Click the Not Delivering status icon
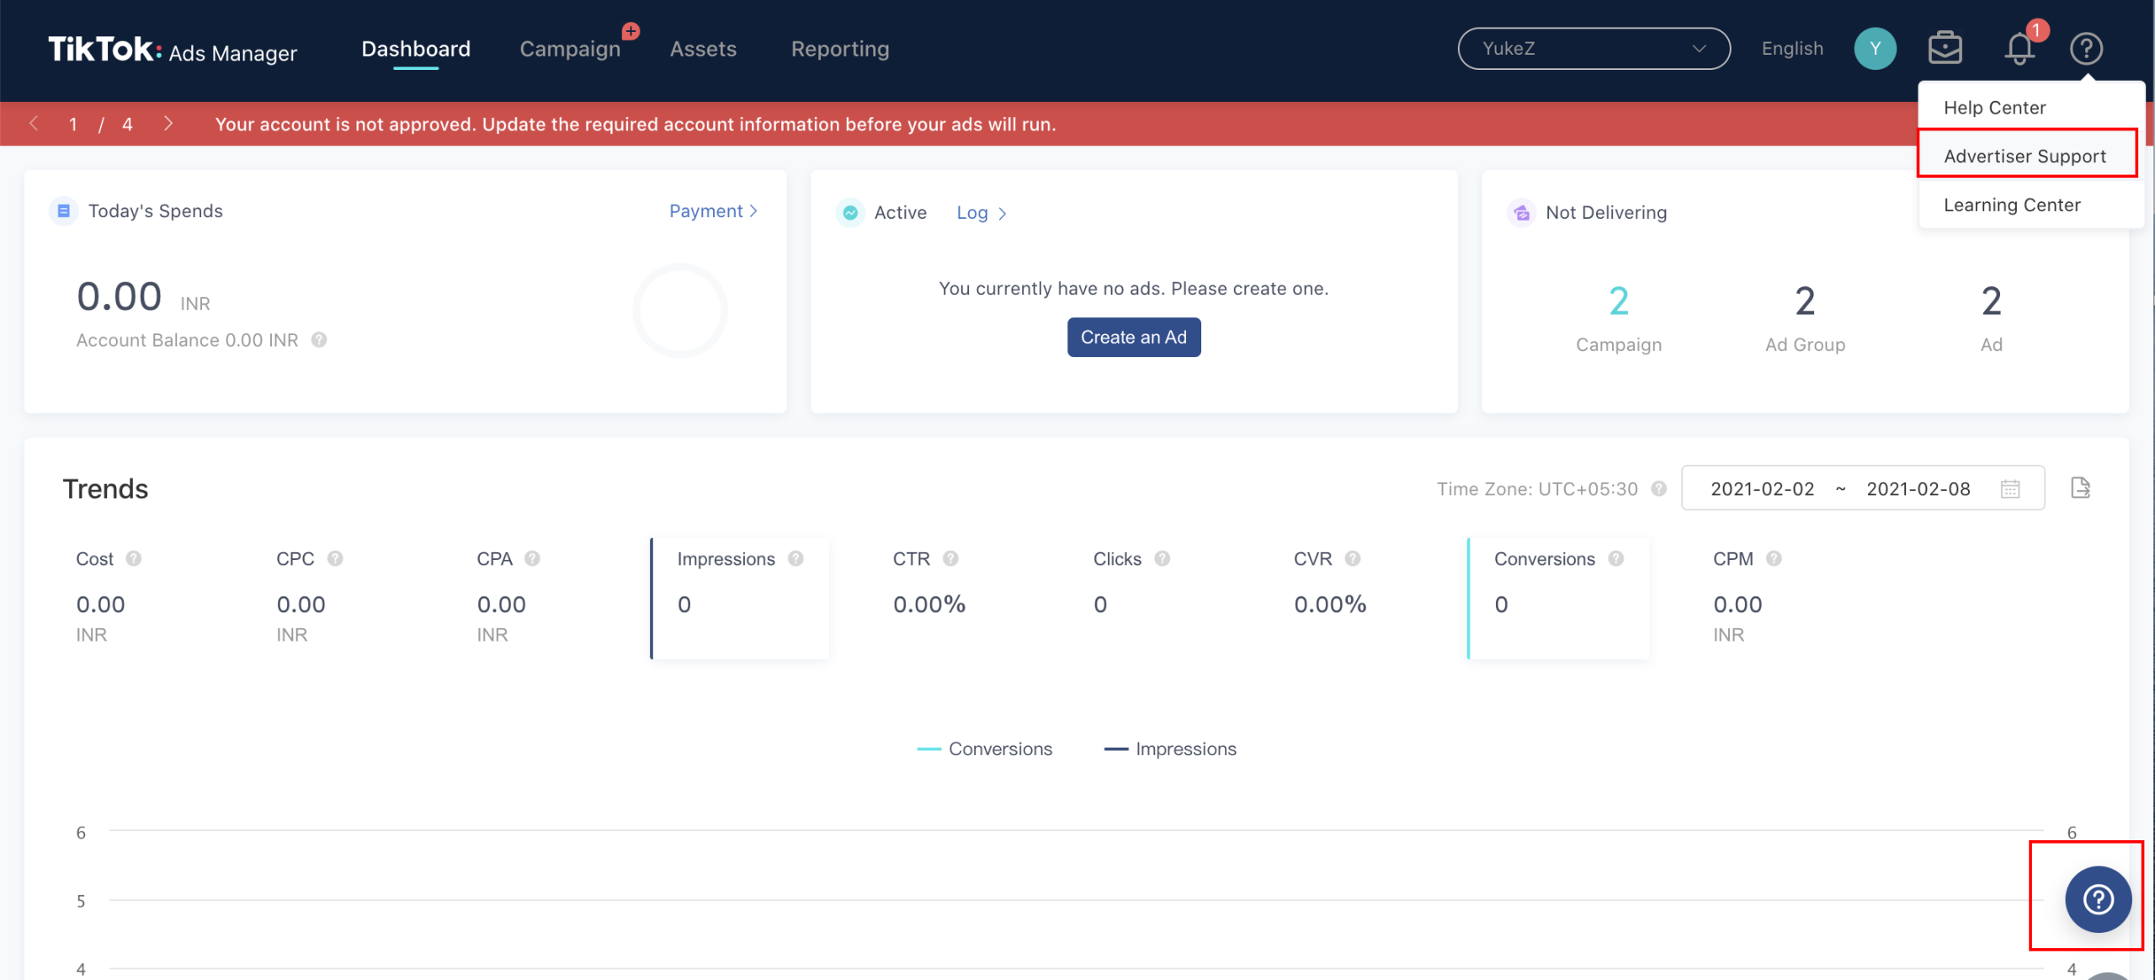2155x980 pixels. [1520, 211]
